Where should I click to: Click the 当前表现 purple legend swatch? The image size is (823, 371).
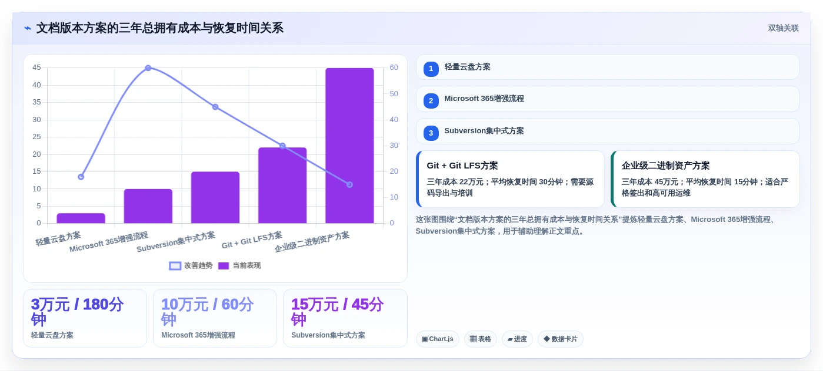224,266
